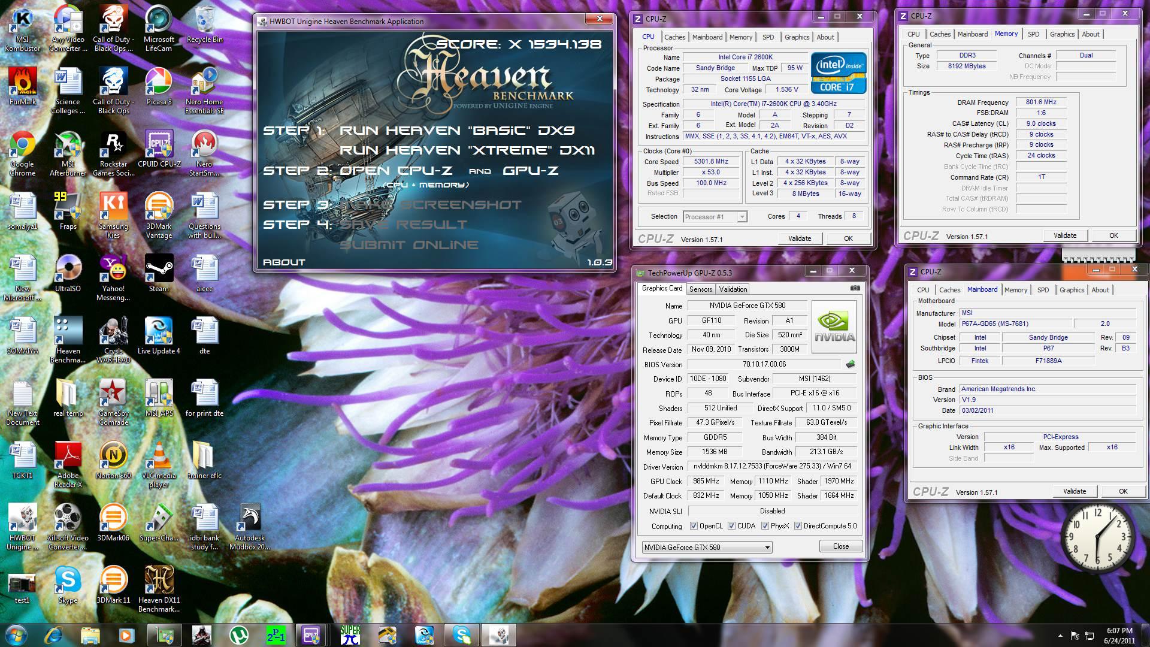Toggle the DirectCompute 5.0 checkbox

798,526
